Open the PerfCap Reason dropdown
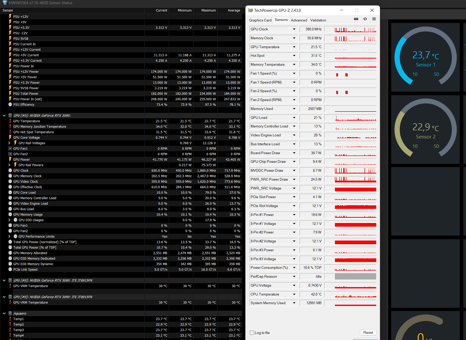 pos(294,277)
